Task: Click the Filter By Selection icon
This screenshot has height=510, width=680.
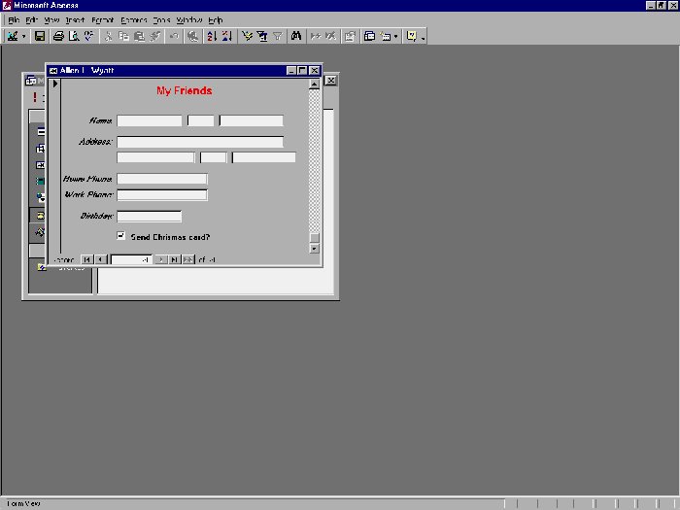Action: point(247,36)
